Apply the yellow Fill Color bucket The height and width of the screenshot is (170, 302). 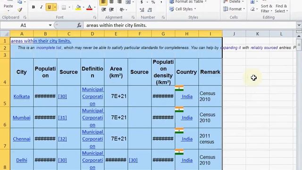click(x=78, y=8)
